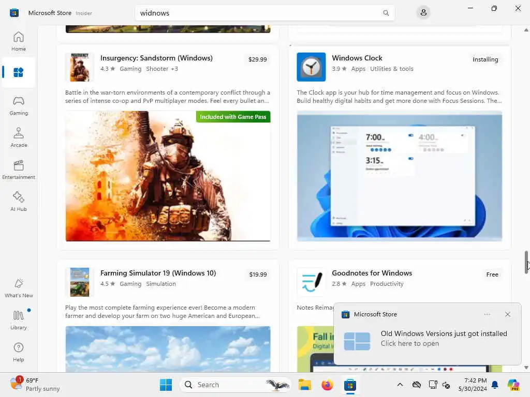Open What's New in the sidebar
Viewport: 530px width, 397px height.
click(x=19, y=288)
